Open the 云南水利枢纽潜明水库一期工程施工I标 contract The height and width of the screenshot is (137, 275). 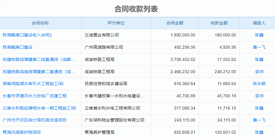pyautogui.click(x=39, y=108)
